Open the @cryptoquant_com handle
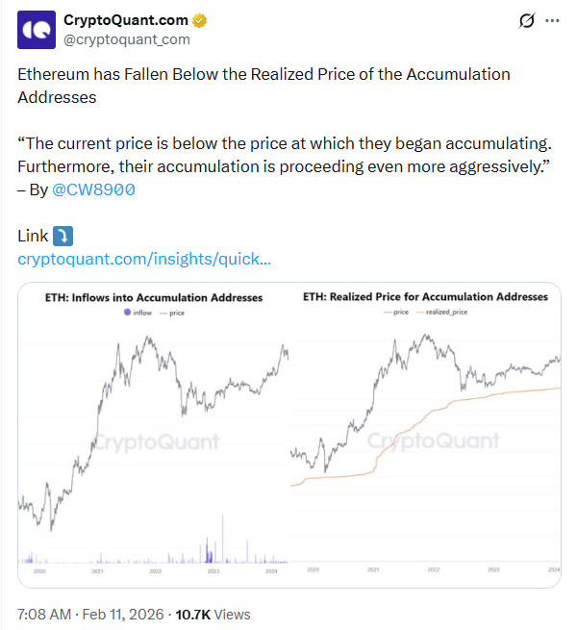This screenshot has width=577, height=630. coord(126,39)
